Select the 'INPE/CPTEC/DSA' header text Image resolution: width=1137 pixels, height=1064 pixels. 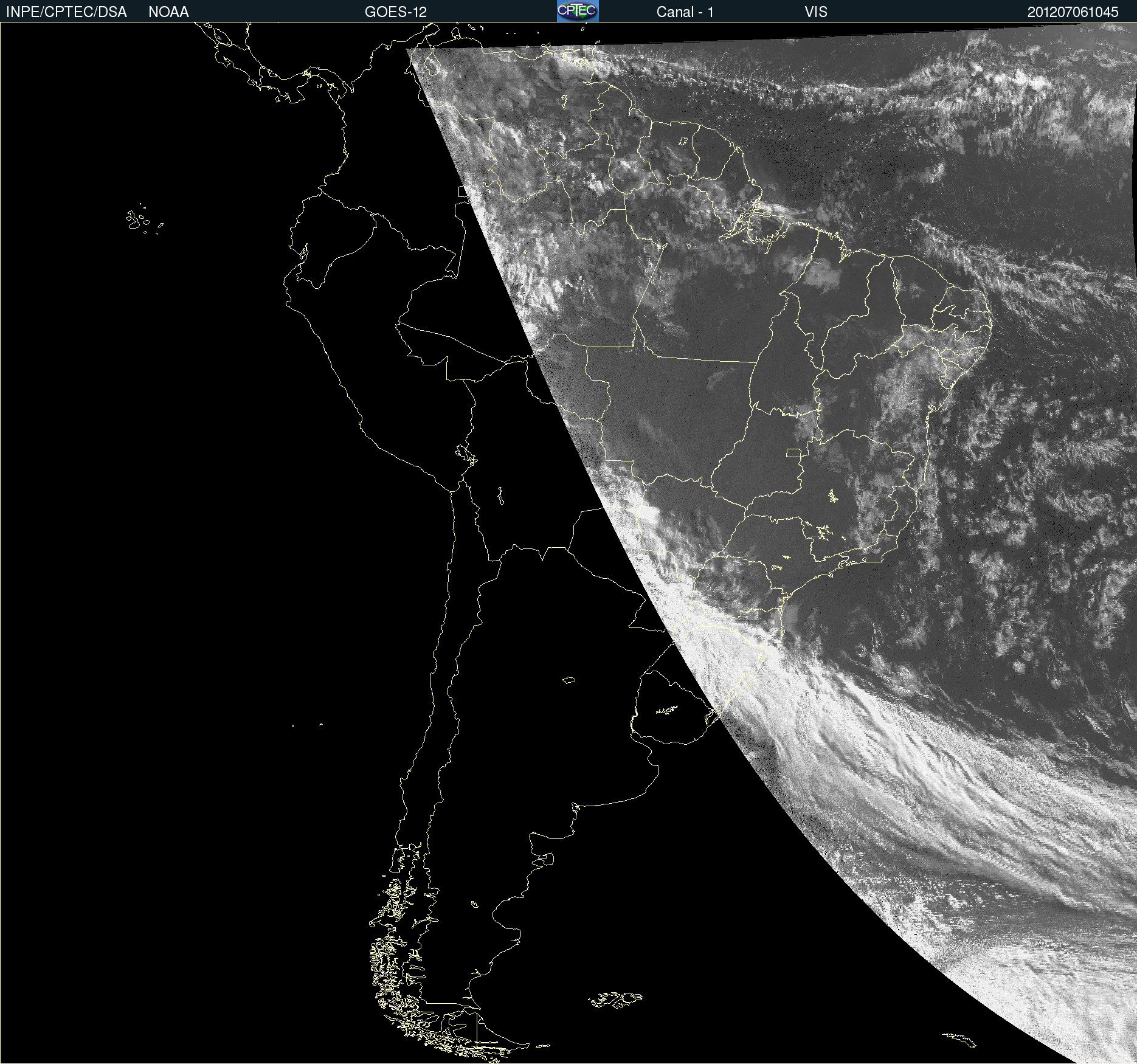pyautogui.click(x=66, y=12)
